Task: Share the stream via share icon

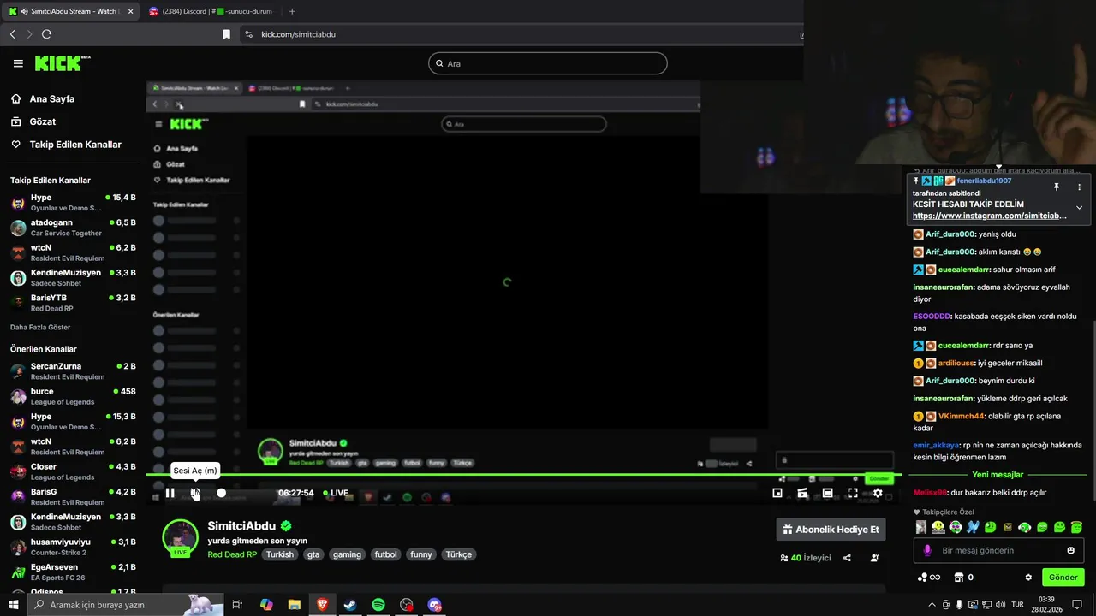Action: point(847,558)
